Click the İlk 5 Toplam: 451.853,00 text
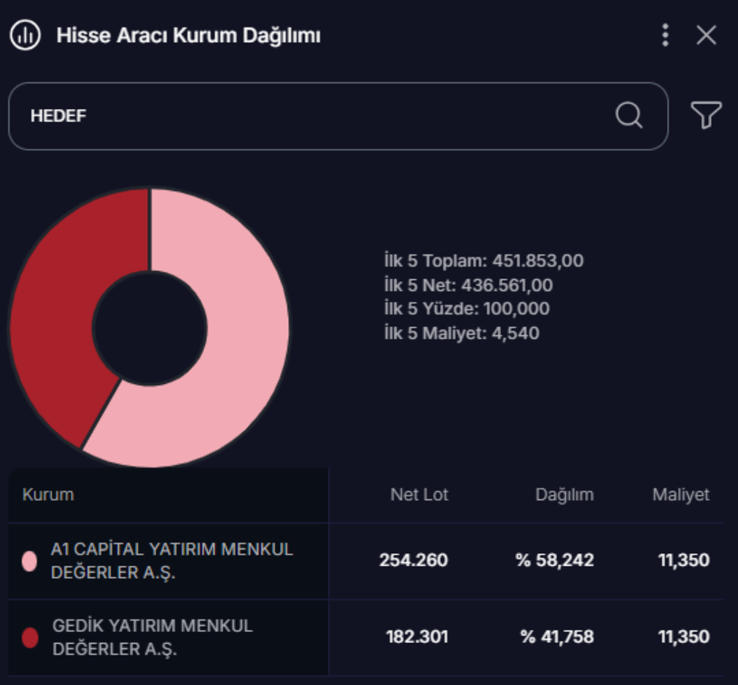Image resolution: width=738 pixels, height=685 pixels. coord(484,261)
